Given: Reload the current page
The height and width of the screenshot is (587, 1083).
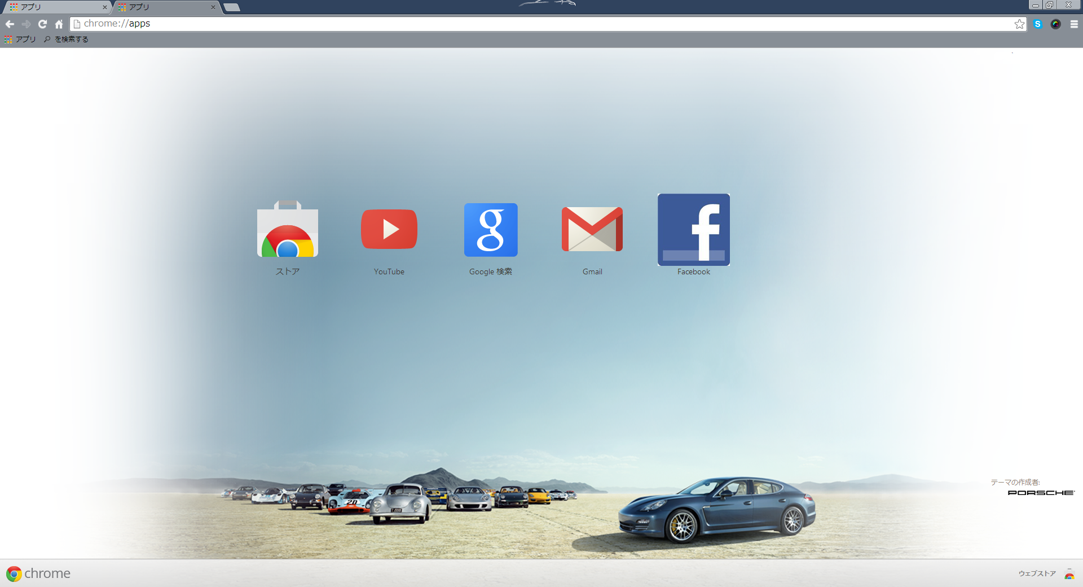Looking at the screenshot, I should pos(42,24).
